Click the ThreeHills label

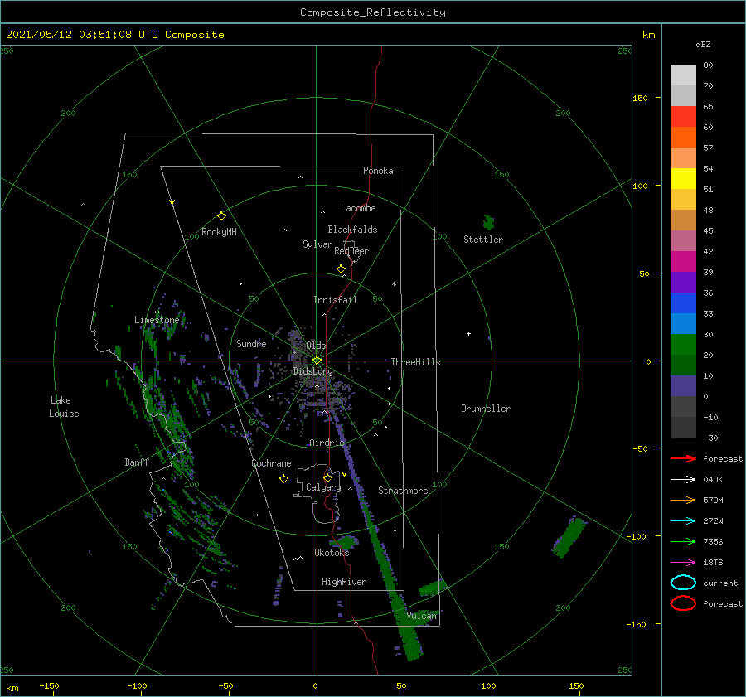415,362
